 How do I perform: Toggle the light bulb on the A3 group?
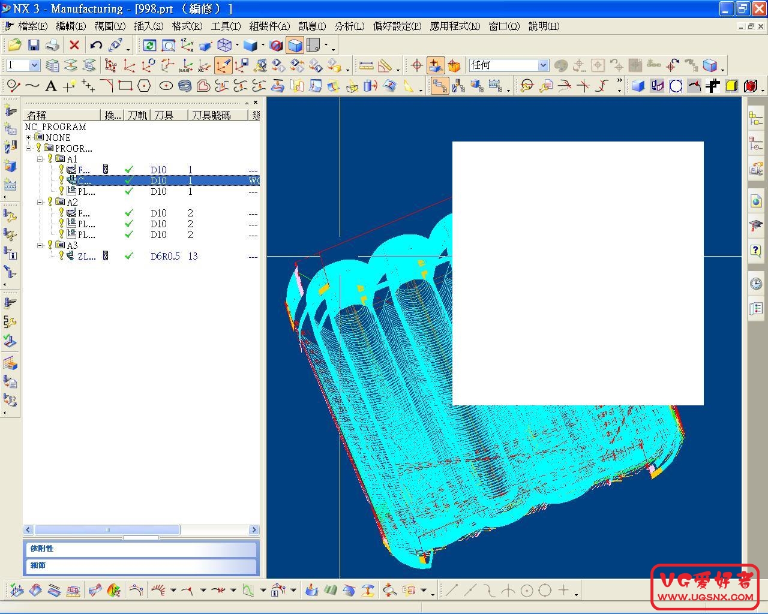pyautogui.click(x=50, y=245)
